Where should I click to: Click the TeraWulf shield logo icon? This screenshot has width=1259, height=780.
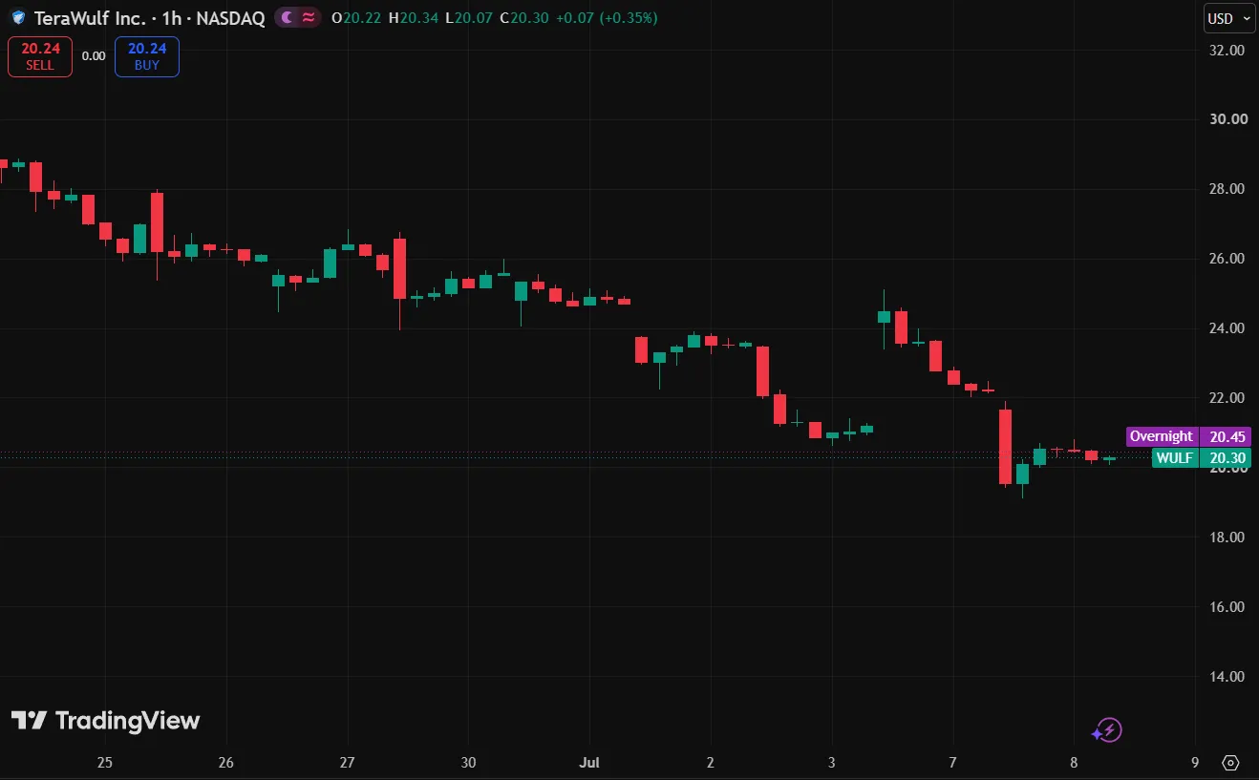18,18
